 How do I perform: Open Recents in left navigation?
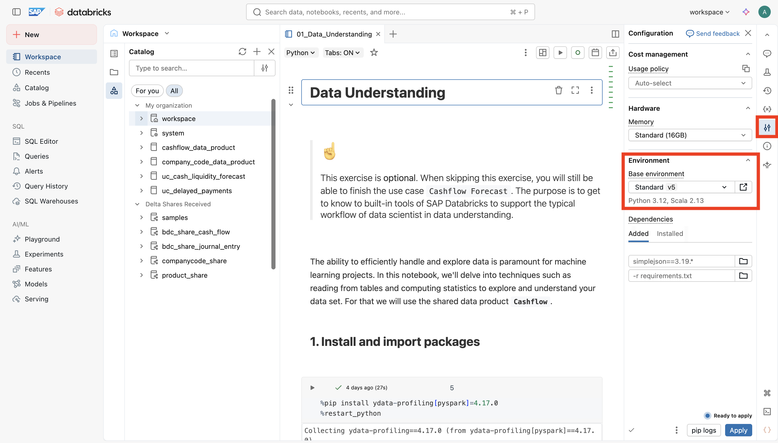point(52,72)
